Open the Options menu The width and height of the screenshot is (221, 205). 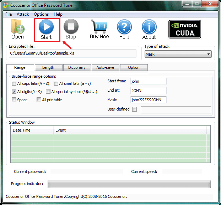(x=41, y=14)
